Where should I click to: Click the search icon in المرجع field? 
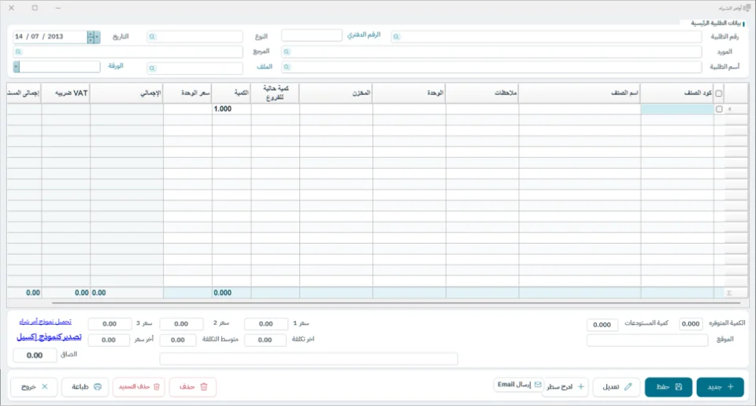[x=18, y=52]
